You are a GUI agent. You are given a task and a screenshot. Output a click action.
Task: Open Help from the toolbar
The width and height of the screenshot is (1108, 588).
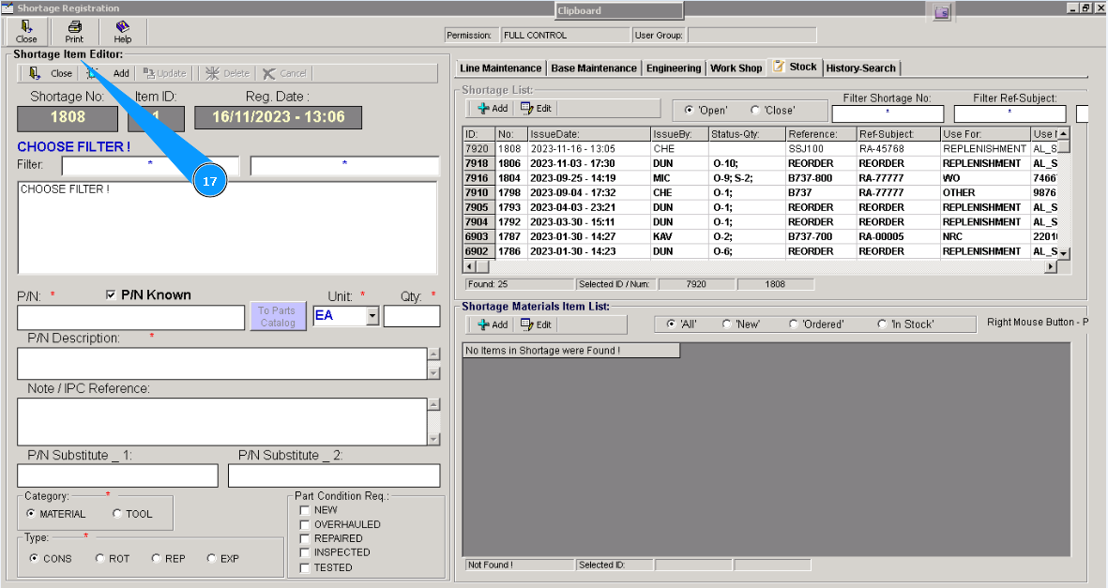click(122, 32)
